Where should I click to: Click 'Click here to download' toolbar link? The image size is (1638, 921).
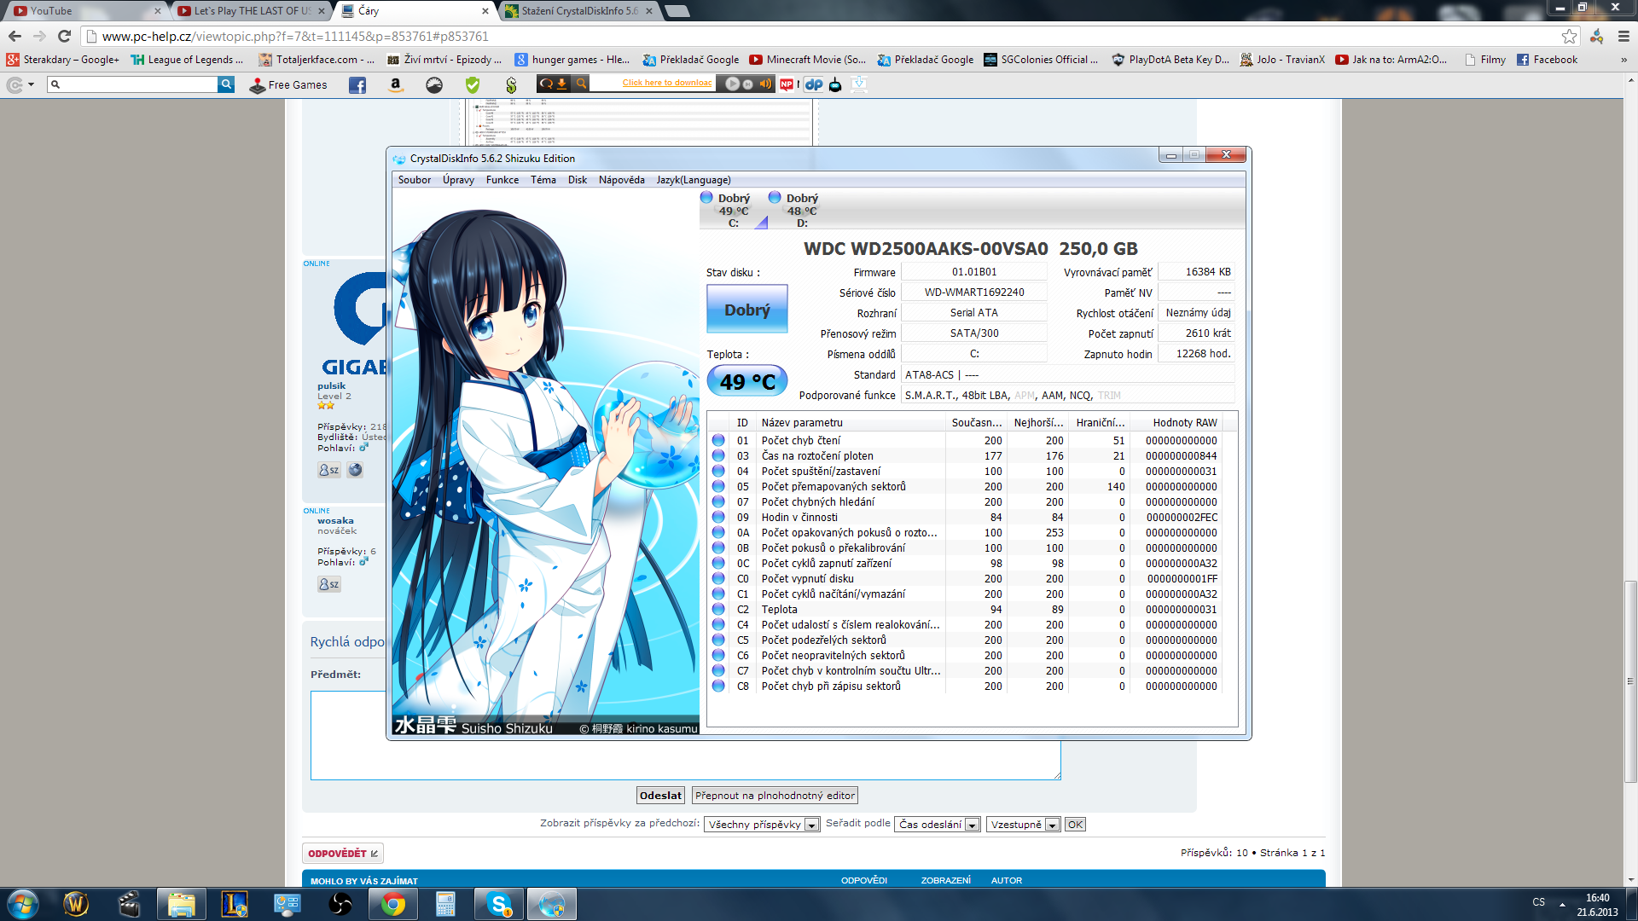pyautogui.click(x=666, y=83)
